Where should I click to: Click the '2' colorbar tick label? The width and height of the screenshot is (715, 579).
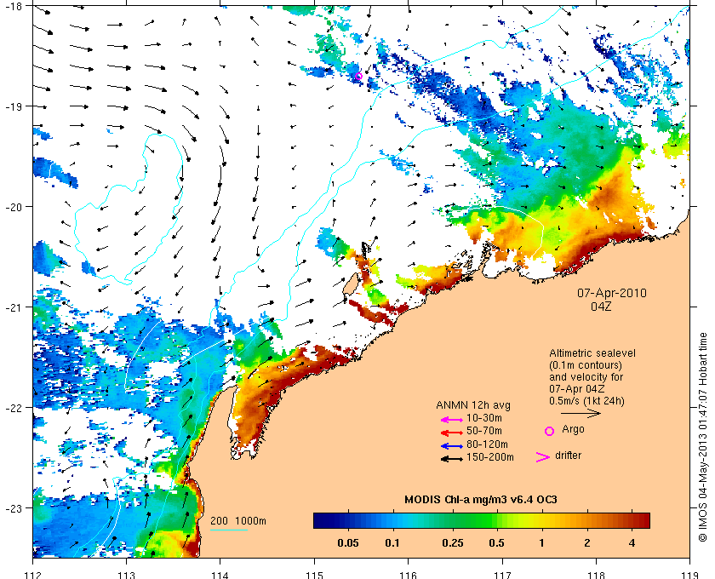pyautogui.click(x=586, y=543)
